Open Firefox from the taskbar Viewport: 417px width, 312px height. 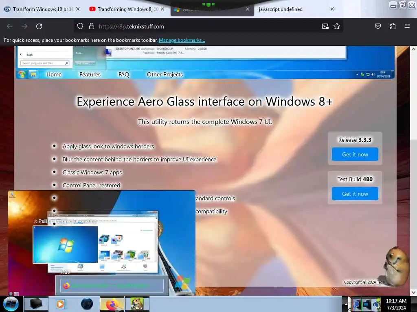[112, 304]
